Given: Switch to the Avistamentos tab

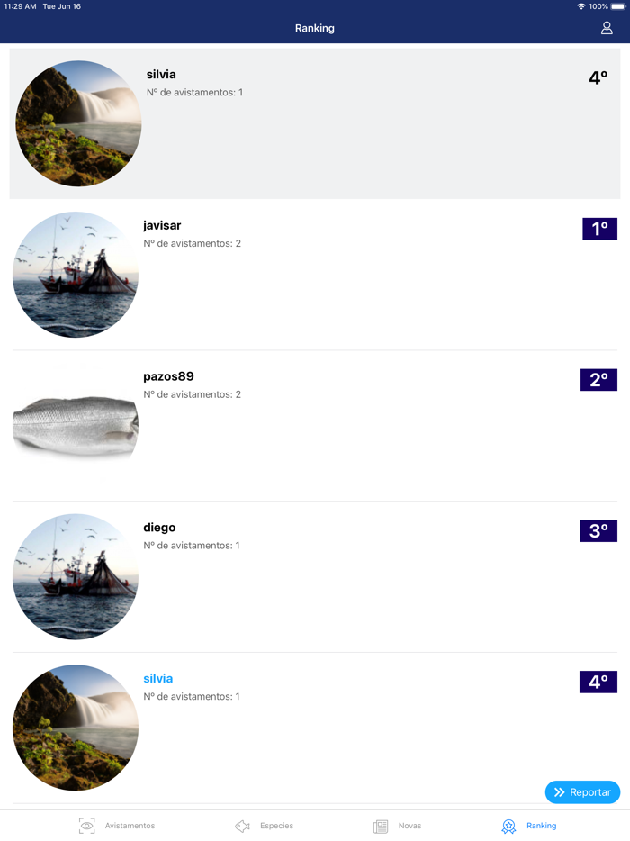Looking at the screenshot, I should point(130,826).
